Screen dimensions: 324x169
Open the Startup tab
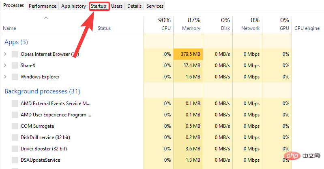pos(99,6)
